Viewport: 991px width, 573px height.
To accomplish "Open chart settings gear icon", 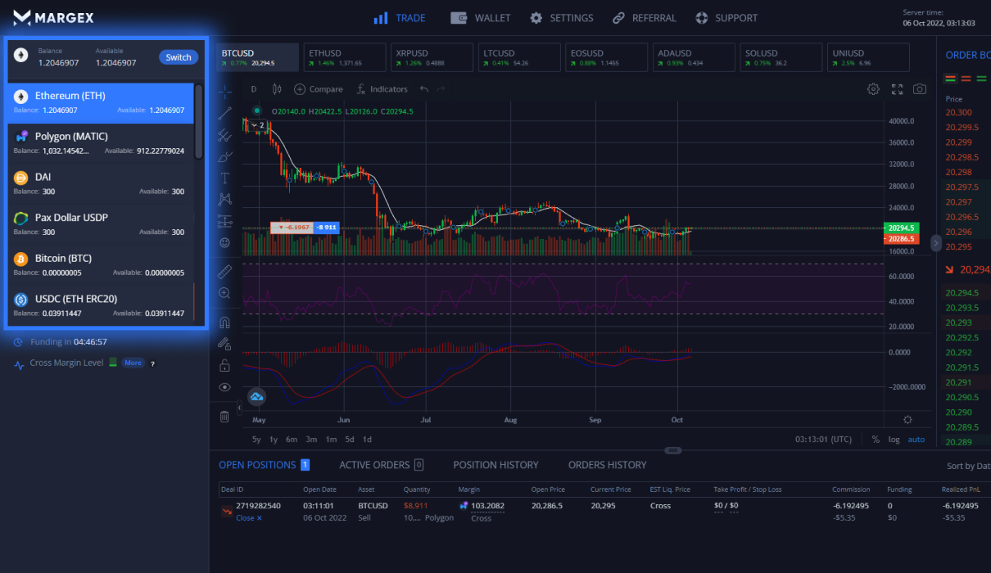I will [x=874, y=89].
